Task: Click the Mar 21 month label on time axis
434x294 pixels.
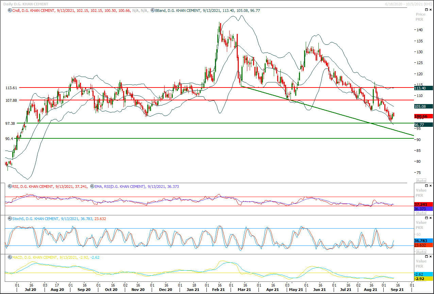Action: point(244,290)
